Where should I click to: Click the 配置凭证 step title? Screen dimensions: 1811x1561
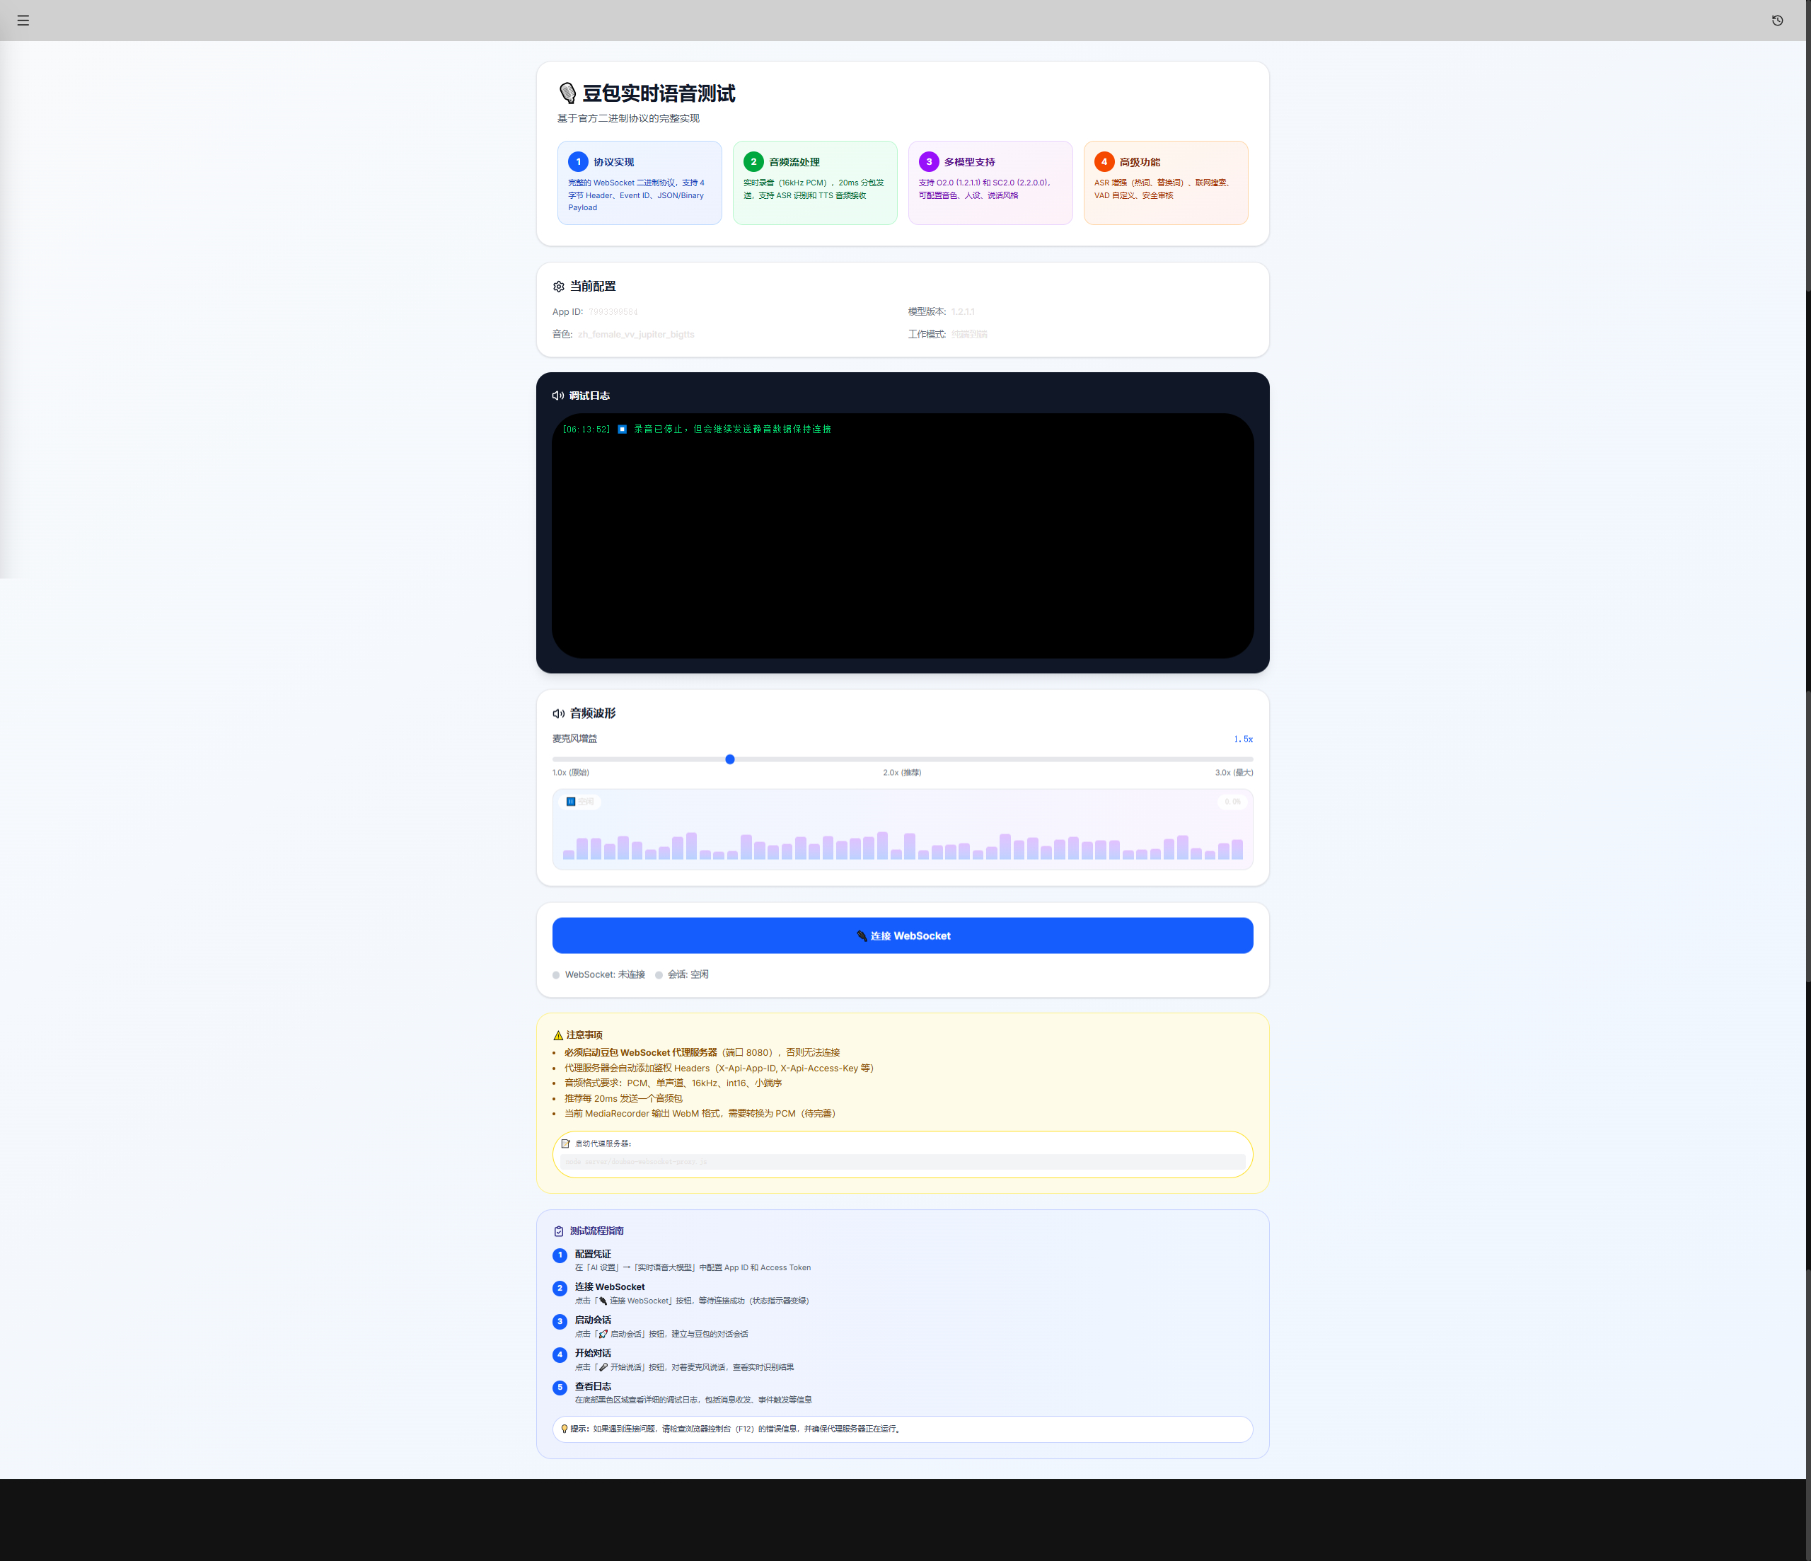coord(593,1254)
